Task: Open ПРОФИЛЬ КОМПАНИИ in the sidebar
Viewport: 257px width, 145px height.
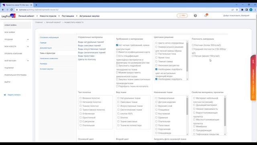Action: click(13, 54)
